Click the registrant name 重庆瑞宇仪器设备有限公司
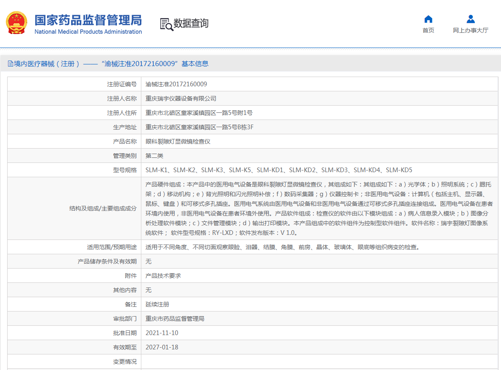This screenshot has height=370, width=501. [181, 98]
